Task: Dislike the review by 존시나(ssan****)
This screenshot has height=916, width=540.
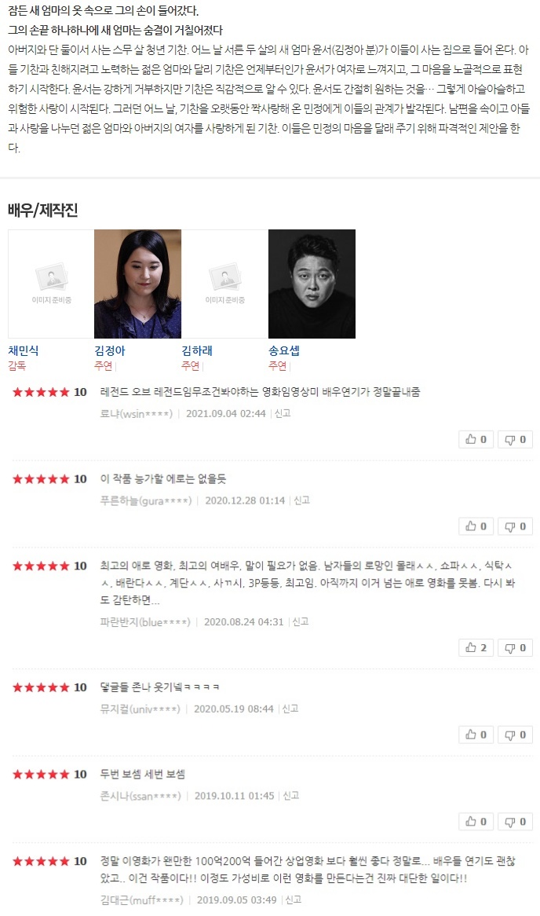Action: point(515,822)
